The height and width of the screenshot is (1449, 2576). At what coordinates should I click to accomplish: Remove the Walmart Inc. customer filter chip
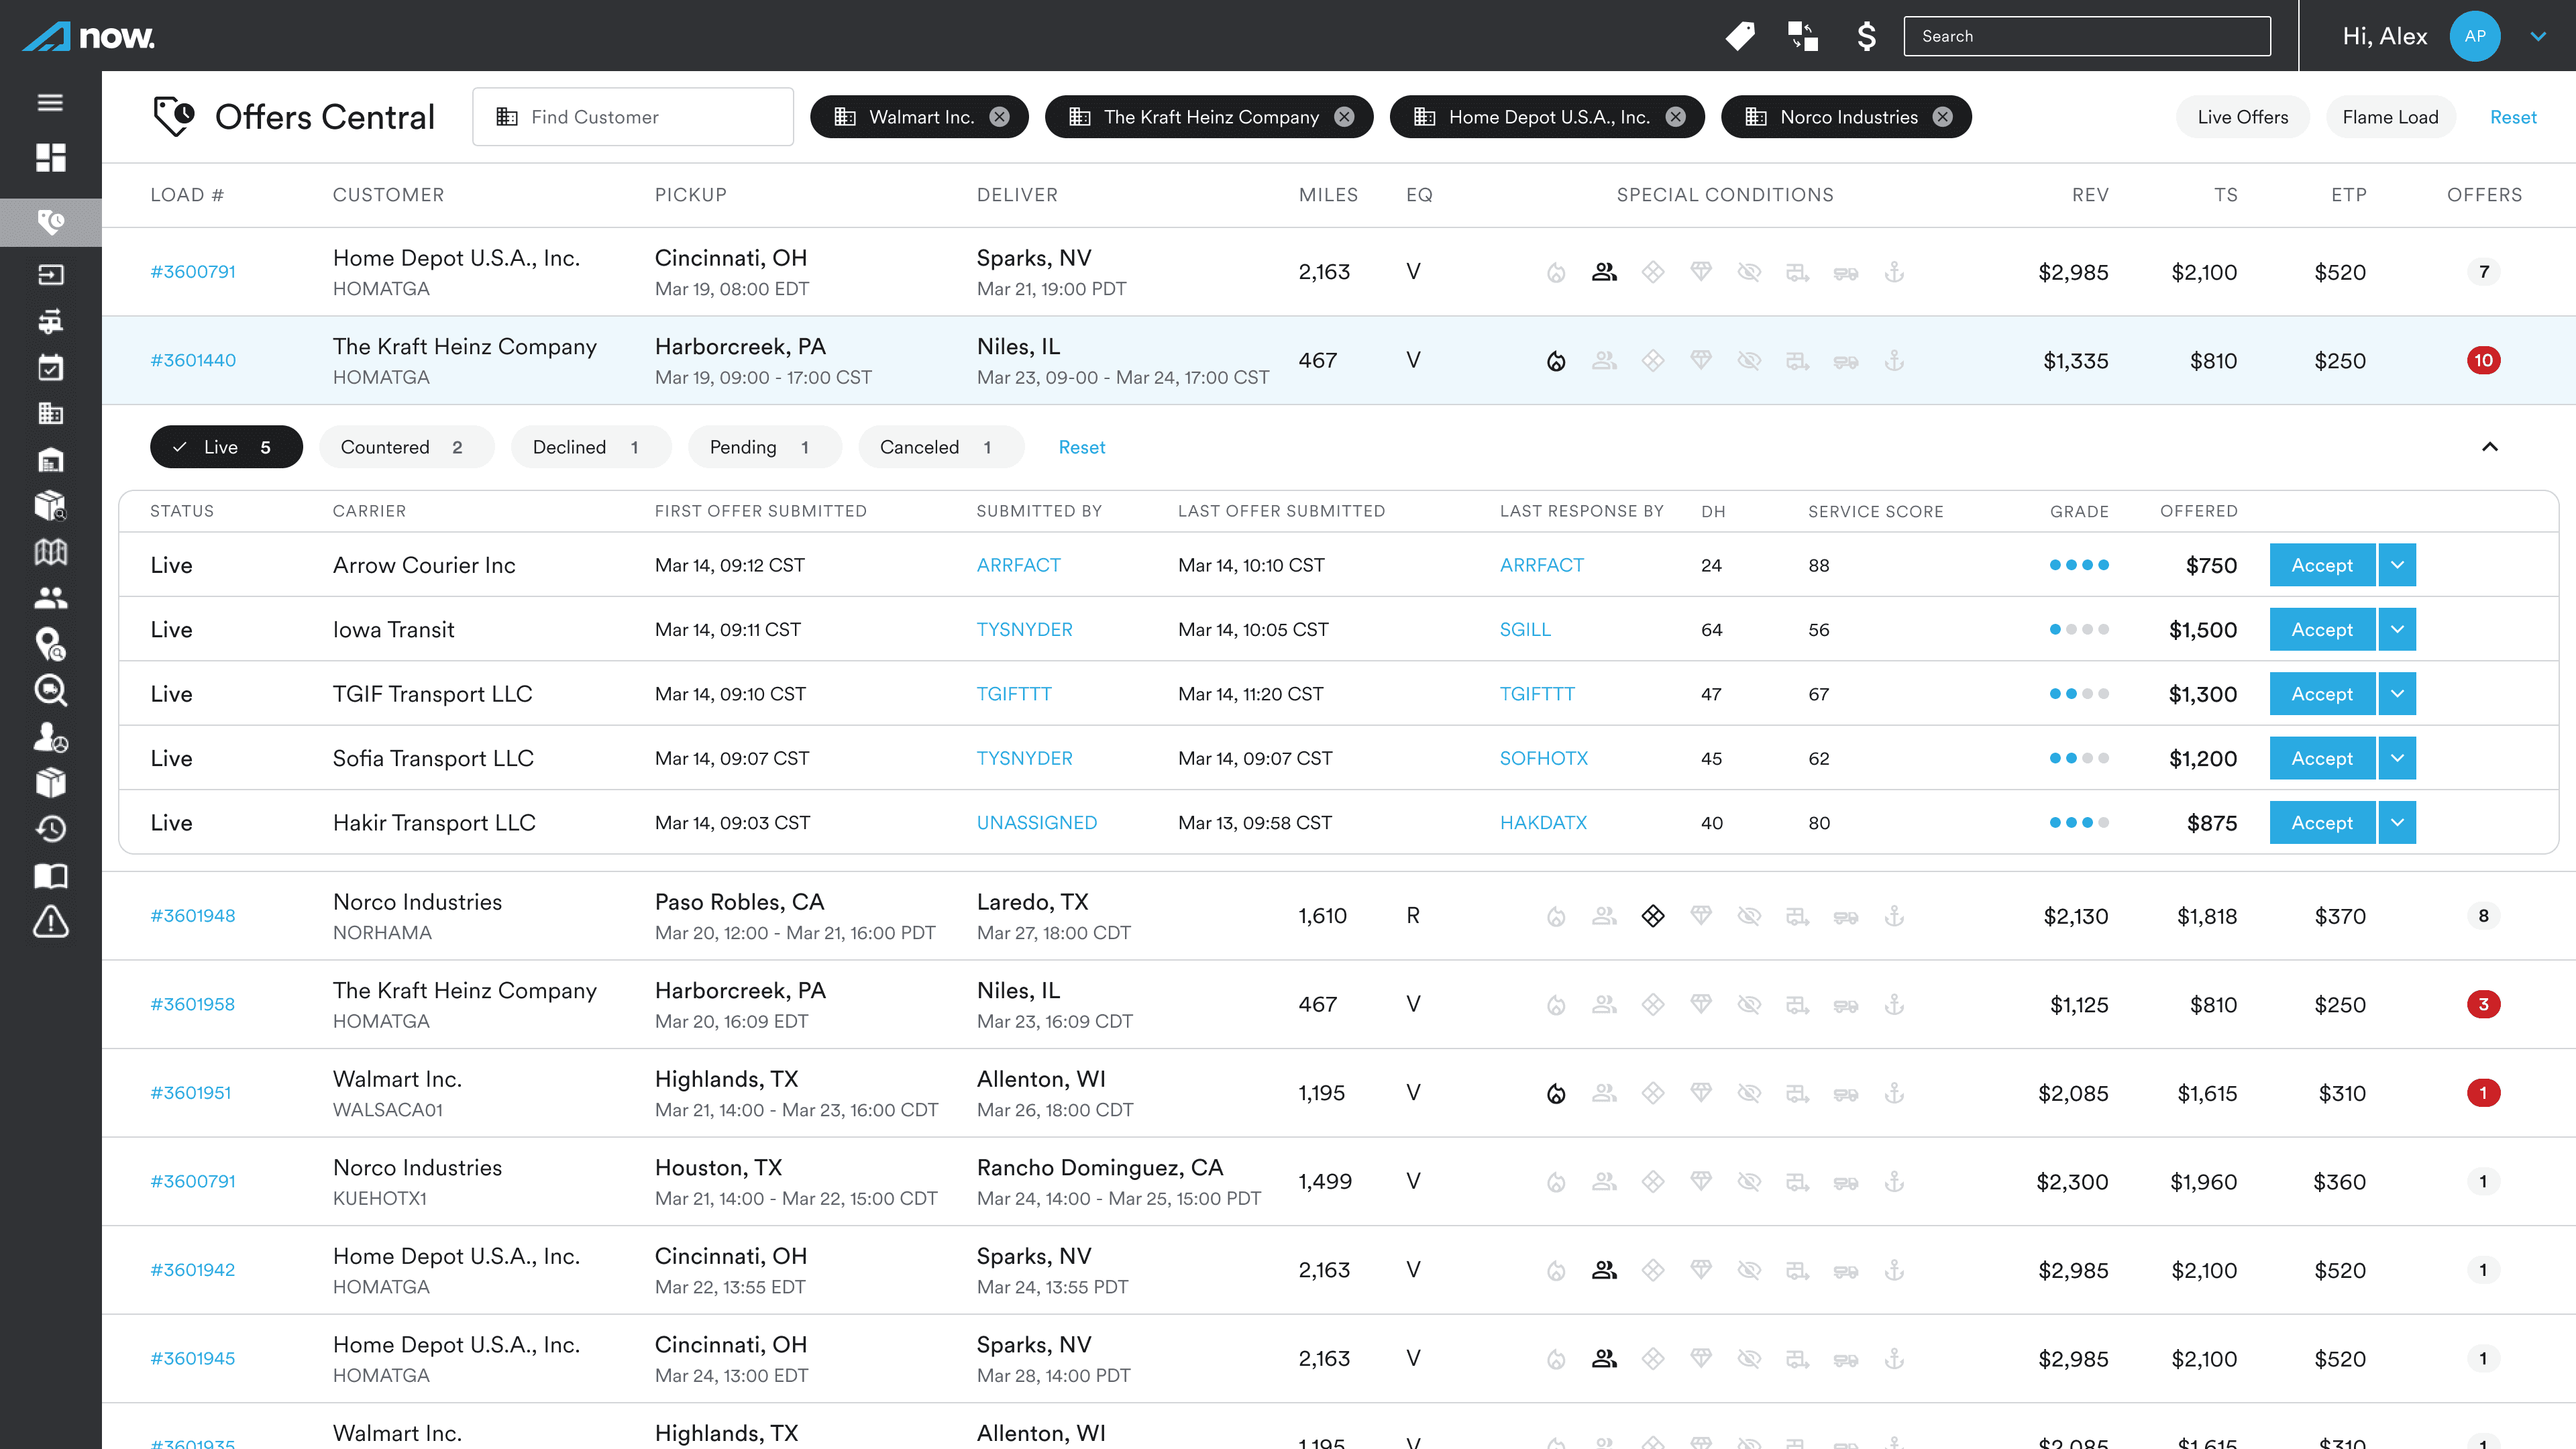point(999,117)
